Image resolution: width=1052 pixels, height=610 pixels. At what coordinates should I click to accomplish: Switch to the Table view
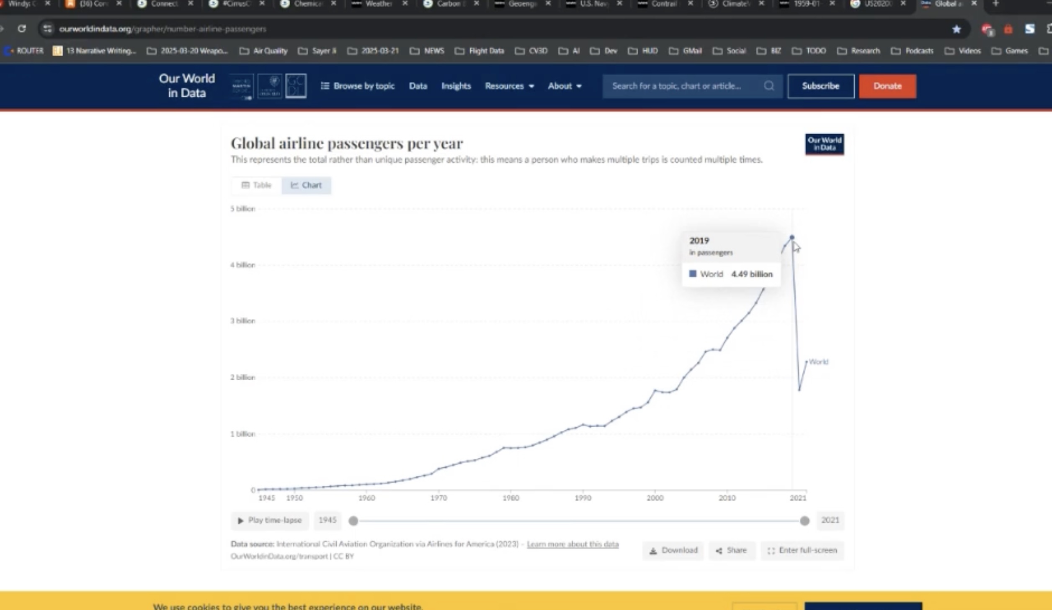point(256,185)
